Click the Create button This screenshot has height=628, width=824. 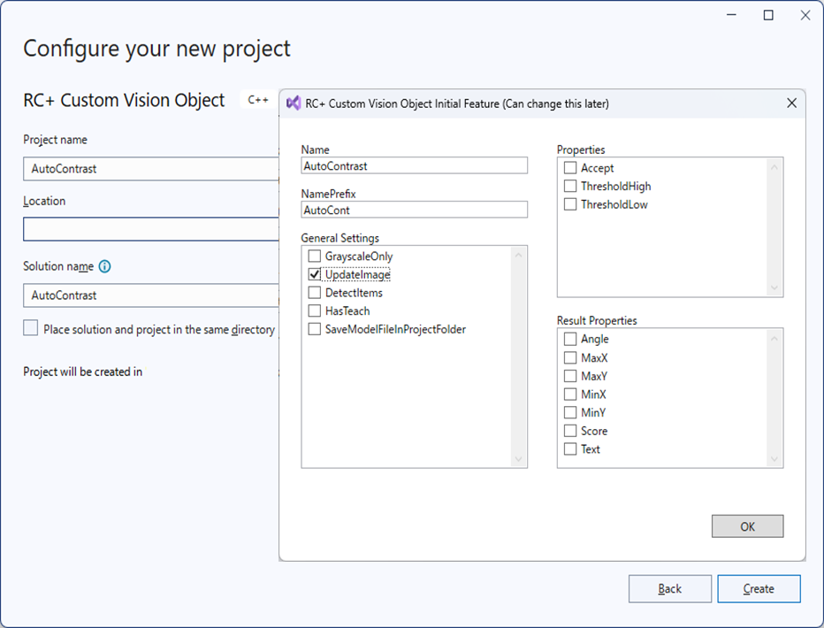759,589
